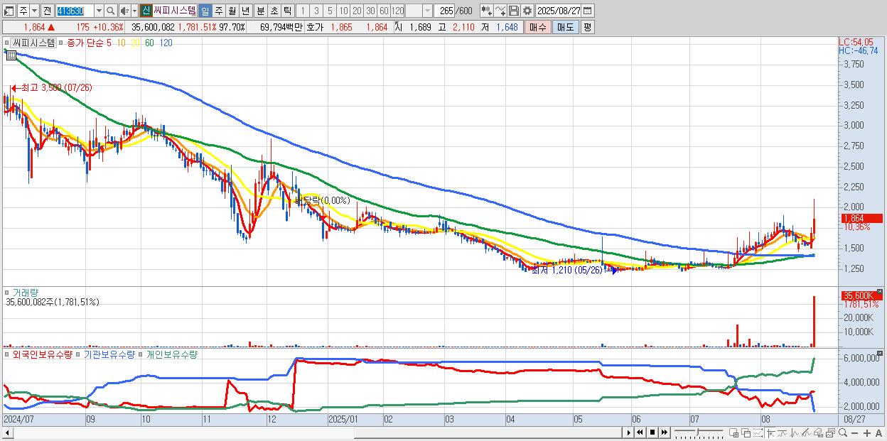Screen dimensions: 887x441
Task: Click the 개인보유수량 legend label
Action: pyautogui.click(x=171, y=354)
